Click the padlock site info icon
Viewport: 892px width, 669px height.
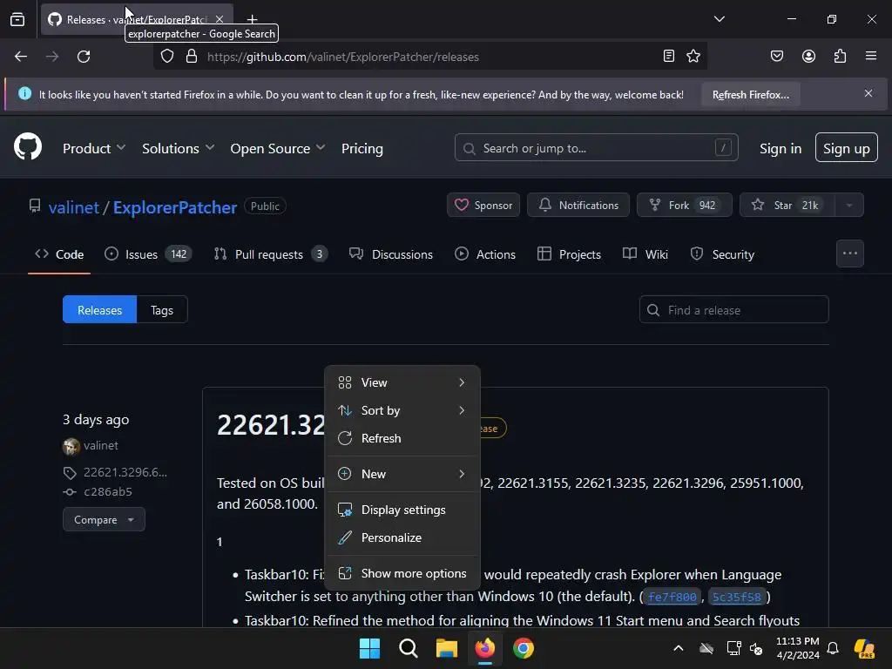click(x=192, y=57)
